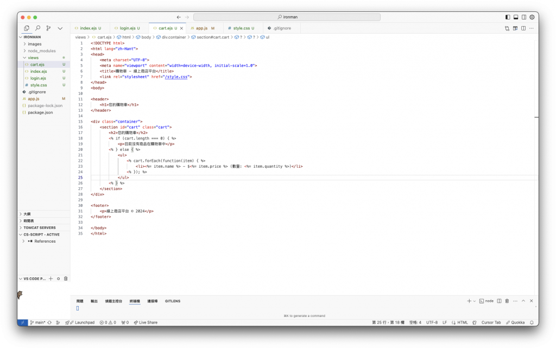Synchronize changes icon in status bar

pos(49,323)
